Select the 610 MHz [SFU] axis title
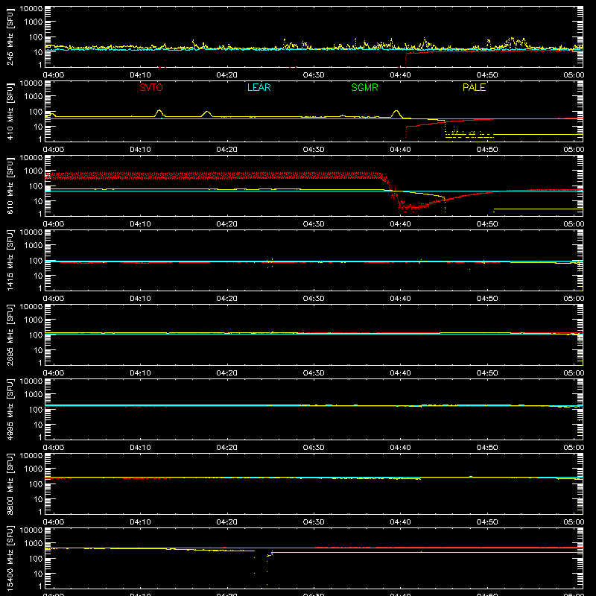The width and height of the screenshot is (596, 596). coord(10,186)
